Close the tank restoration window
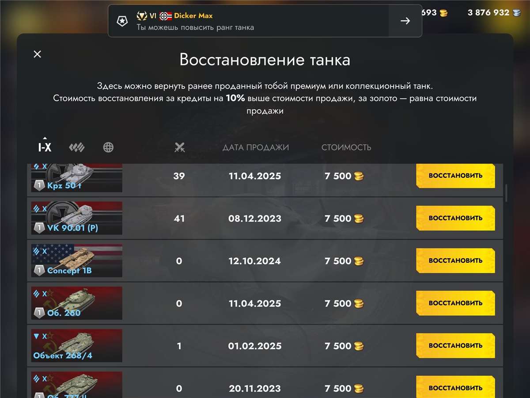This screenshot has width=530, height=398. point(37,54)
